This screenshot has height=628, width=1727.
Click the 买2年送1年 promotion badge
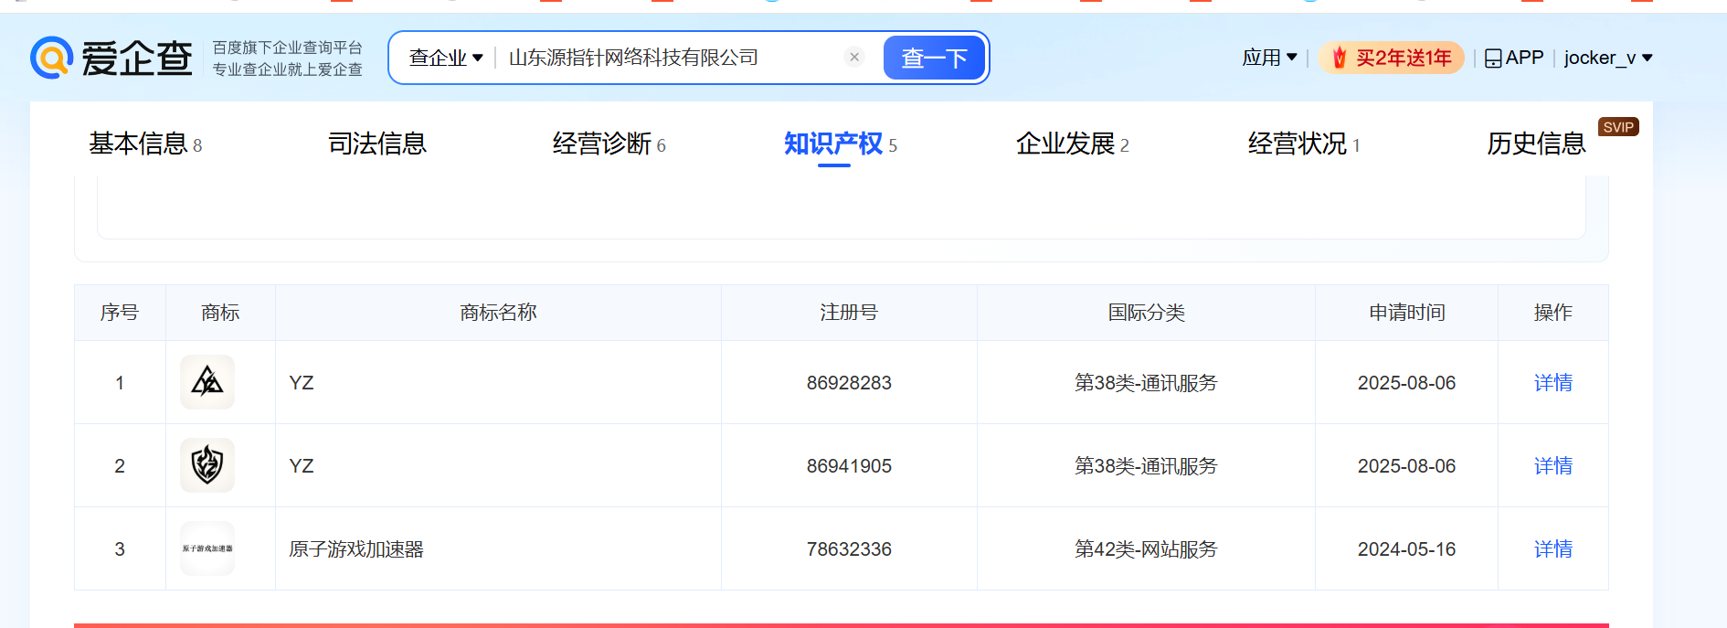tap(1391, 58)
